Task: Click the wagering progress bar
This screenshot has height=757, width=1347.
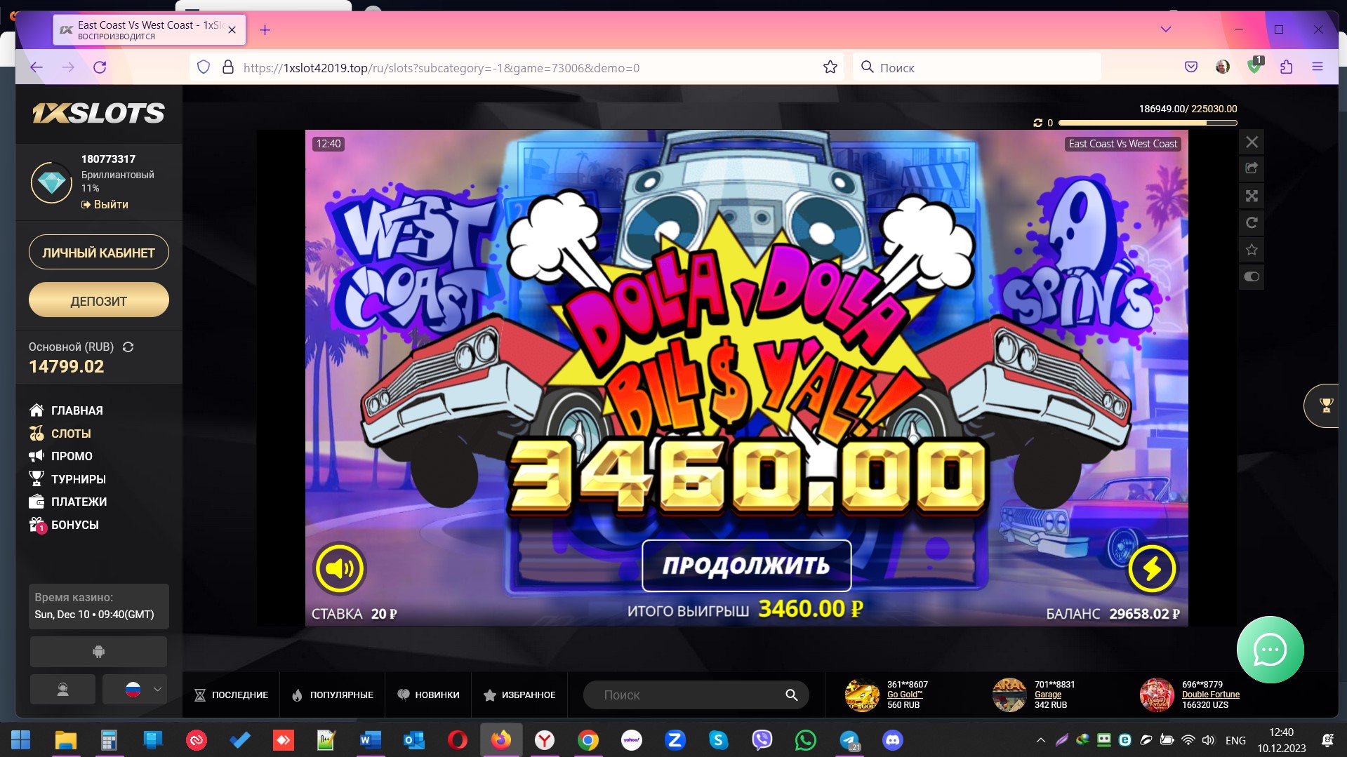Action: pos(1147,123)
